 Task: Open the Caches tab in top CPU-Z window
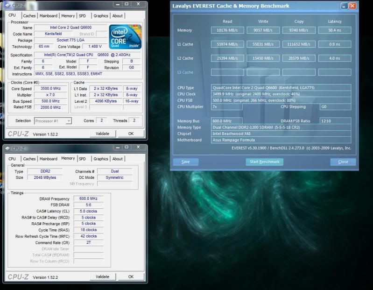(29, 16)
